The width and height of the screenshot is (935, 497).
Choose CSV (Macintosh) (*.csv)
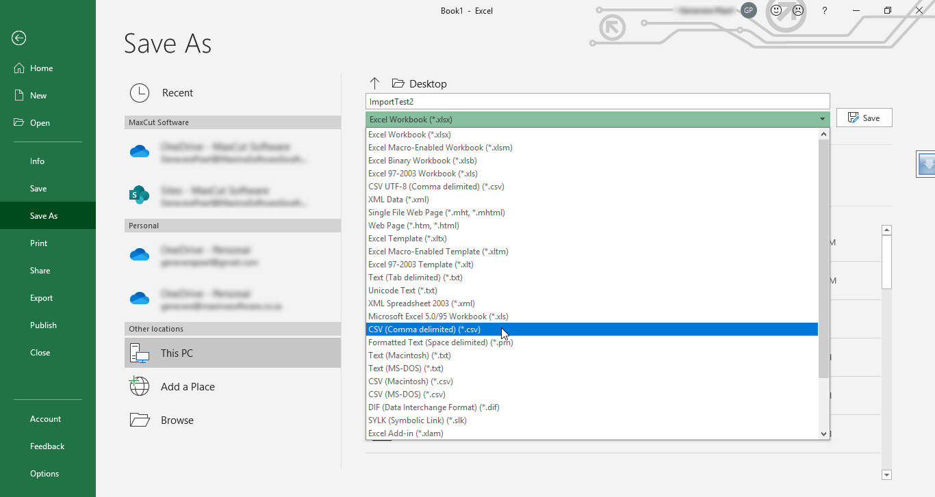coord(592,381)
